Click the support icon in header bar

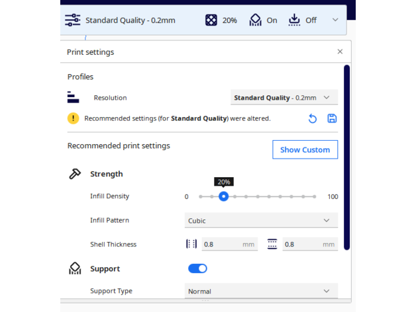(255, 20)
